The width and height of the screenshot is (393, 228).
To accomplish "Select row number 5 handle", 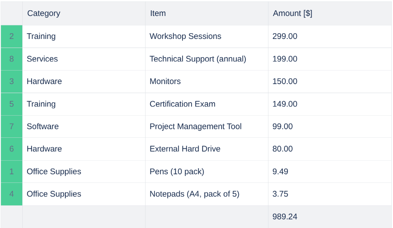I will coord(12,104).
